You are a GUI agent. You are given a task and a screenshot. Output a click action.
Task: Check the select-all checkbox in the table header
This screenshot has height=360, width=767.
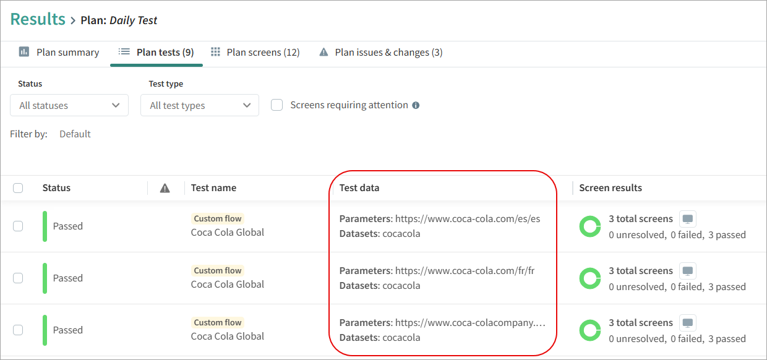click(18, 188)
